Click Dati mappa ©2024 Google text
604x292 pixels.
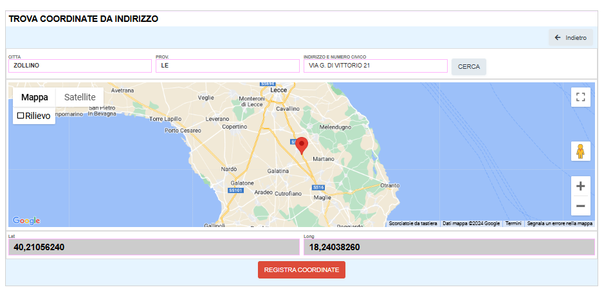click(x=471, y=223)
